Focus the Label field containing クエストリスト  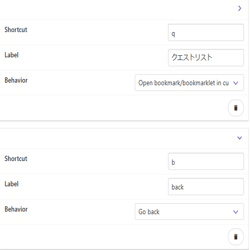pos(206,58)
